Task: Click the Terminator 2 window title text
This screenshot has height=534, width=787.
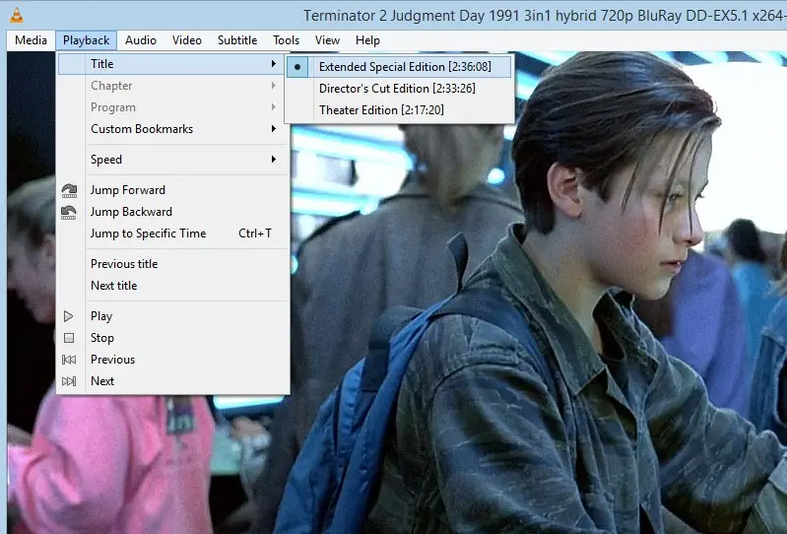Action: tap(545, 16)
